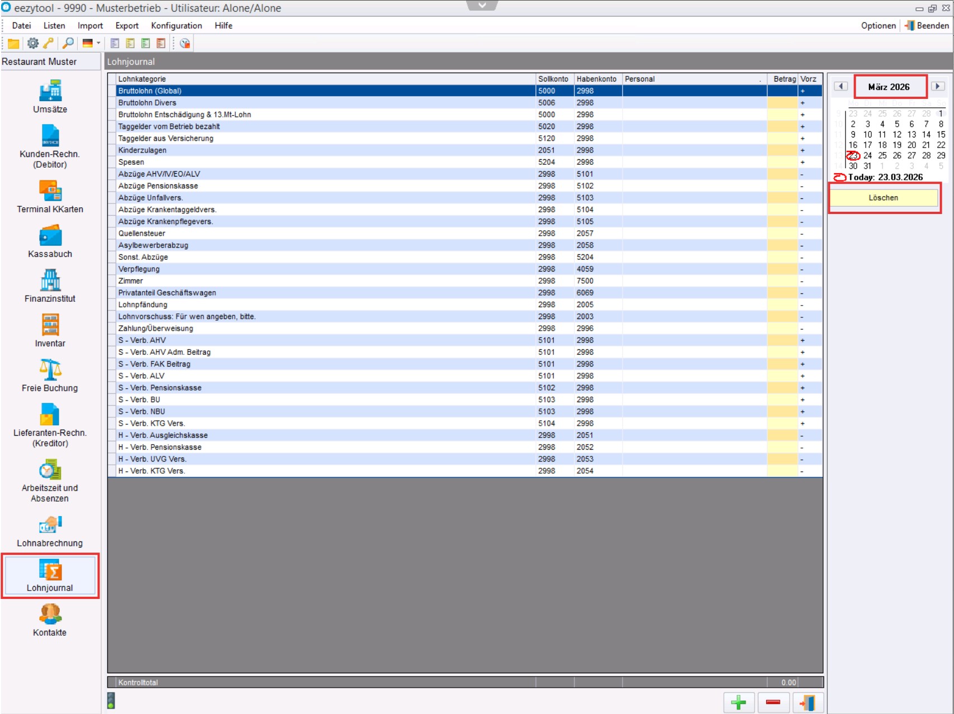
Task: Click the red minus remove button
Action: (773, 702)
